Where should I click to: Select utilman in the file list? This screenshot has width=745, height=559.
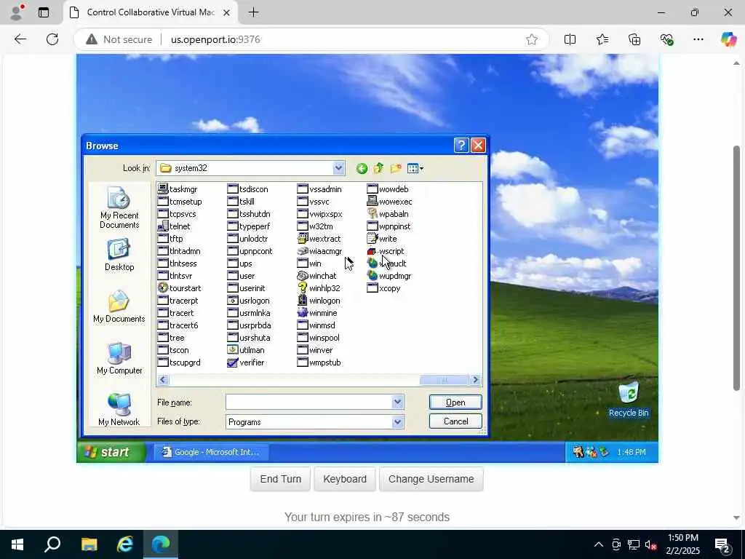246,350
